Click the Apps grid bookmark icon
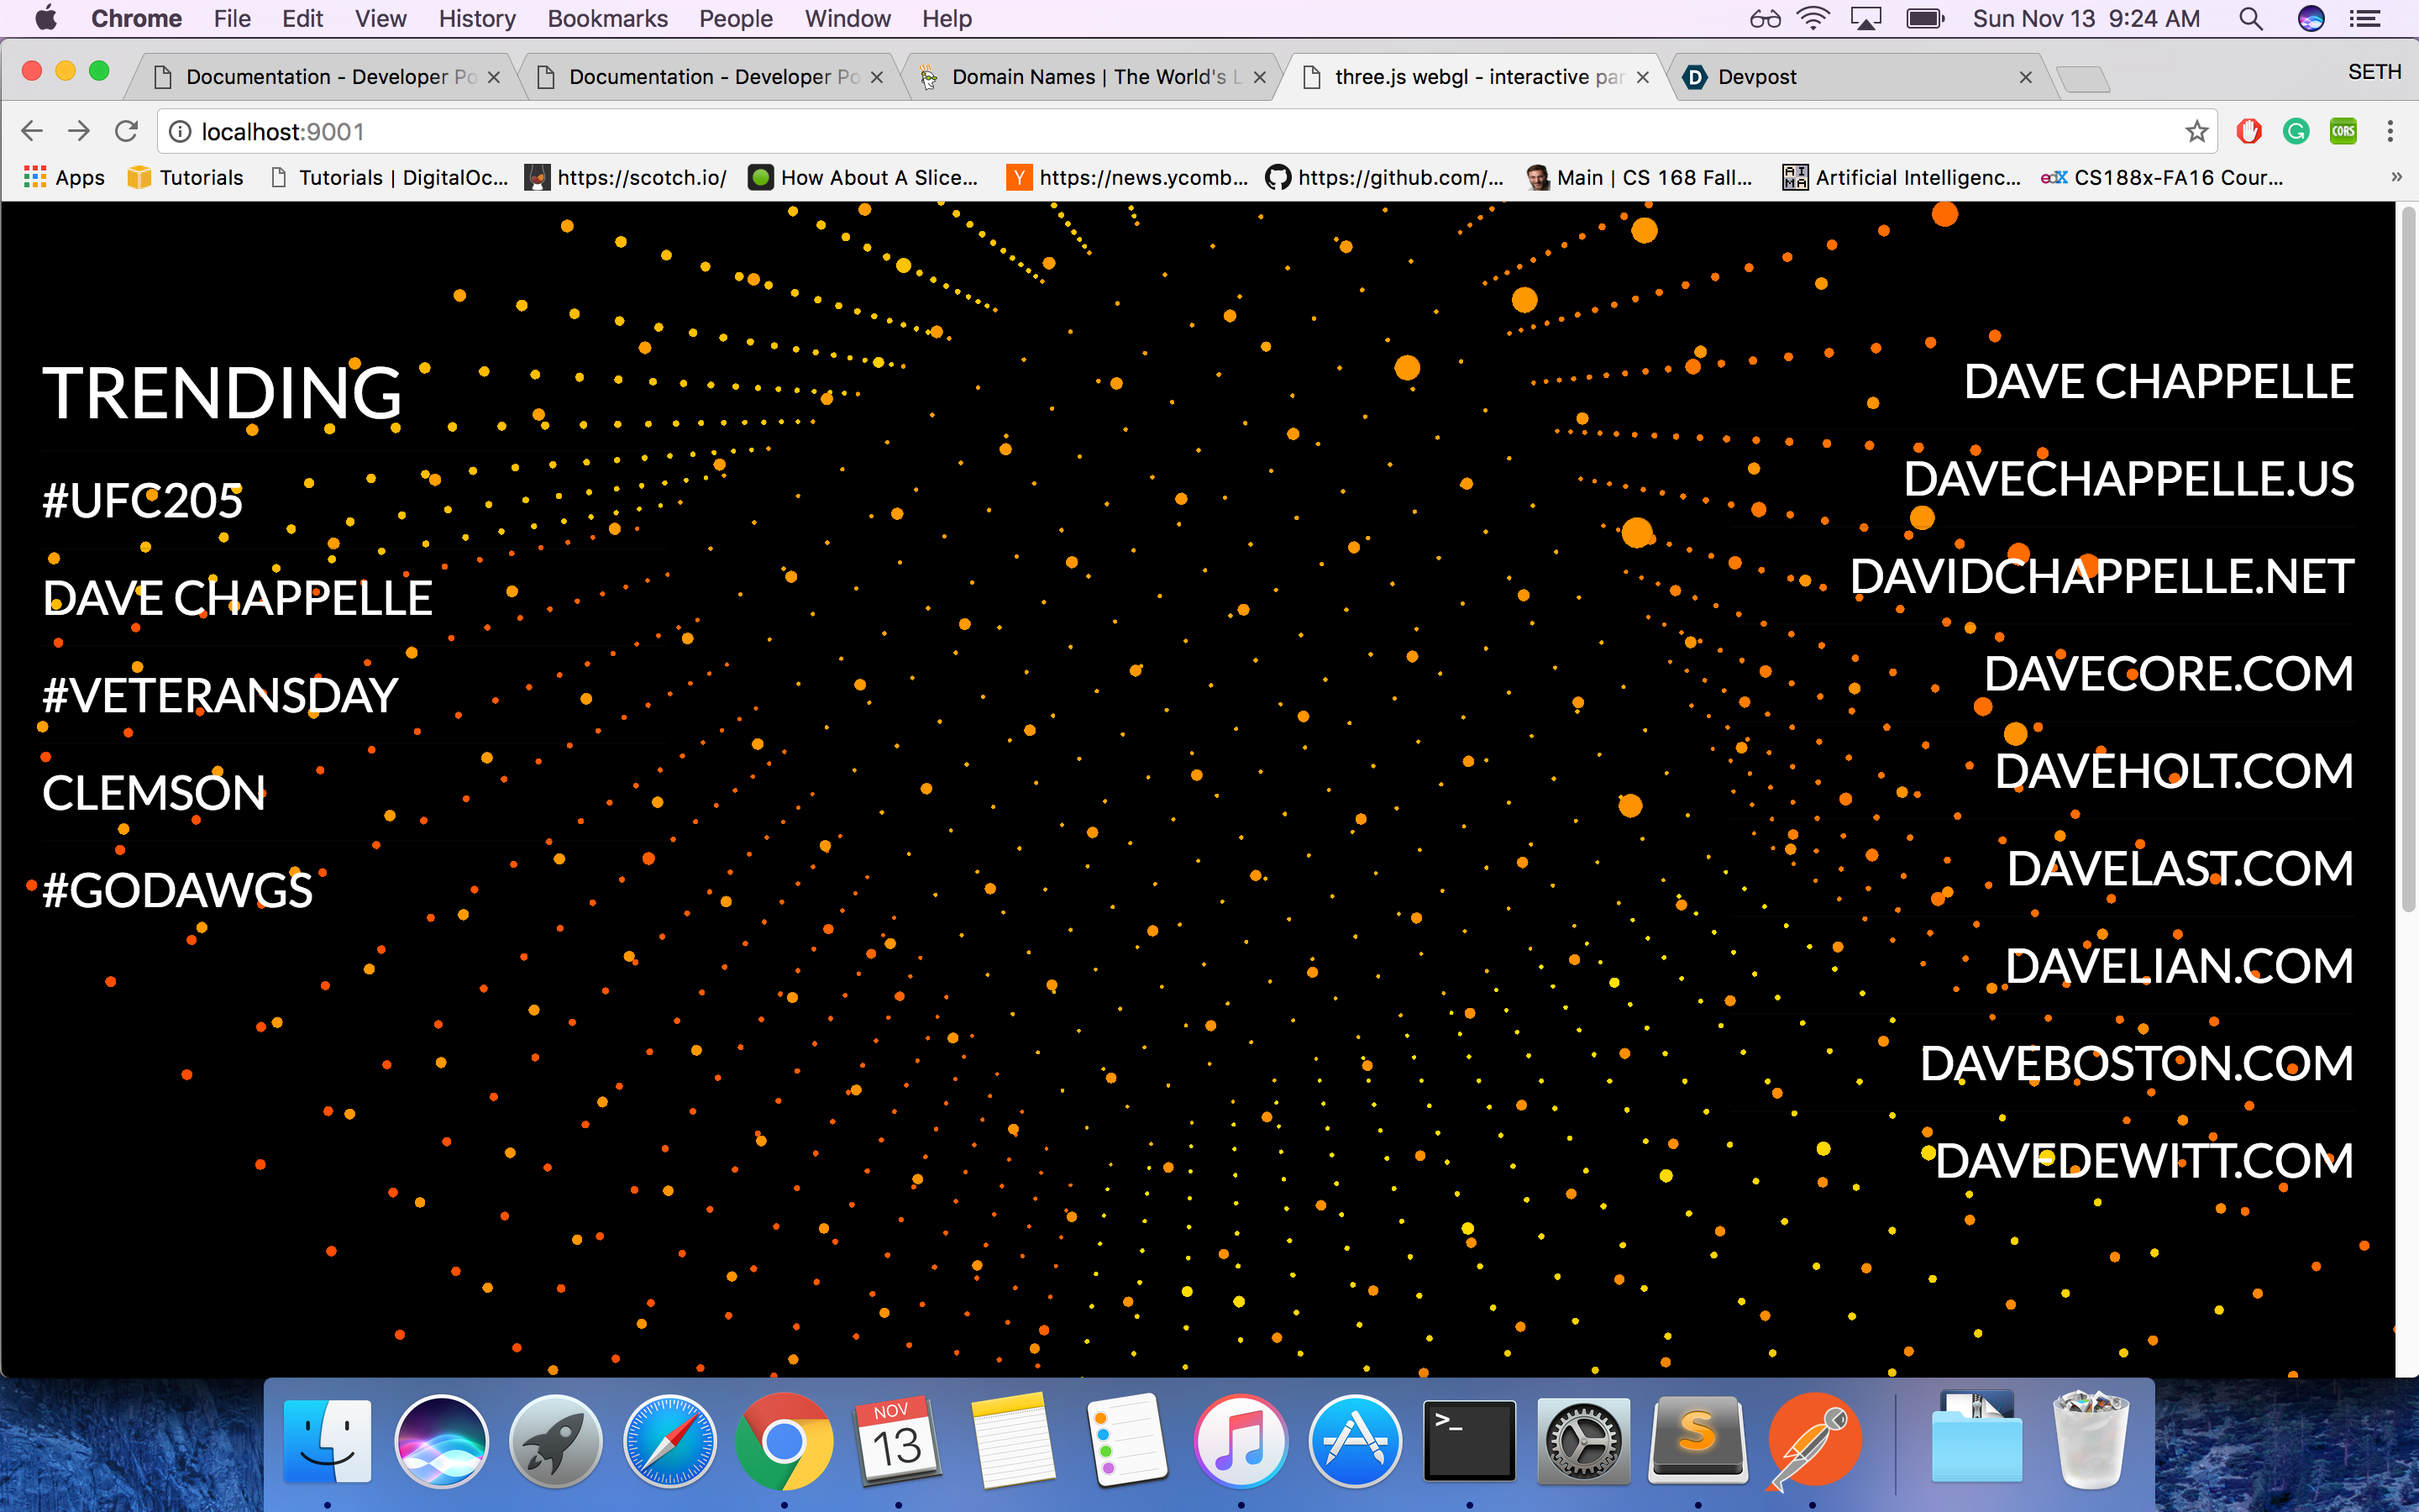The width and height of the screenshot is (2419, 1512). (x=35, y=177)
